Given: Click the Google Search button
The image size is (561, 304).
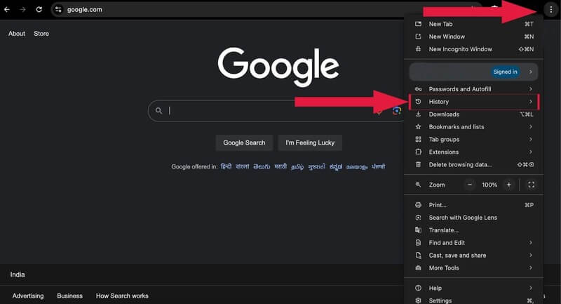Looking at the screenshot, I should [x=244, y=143].
